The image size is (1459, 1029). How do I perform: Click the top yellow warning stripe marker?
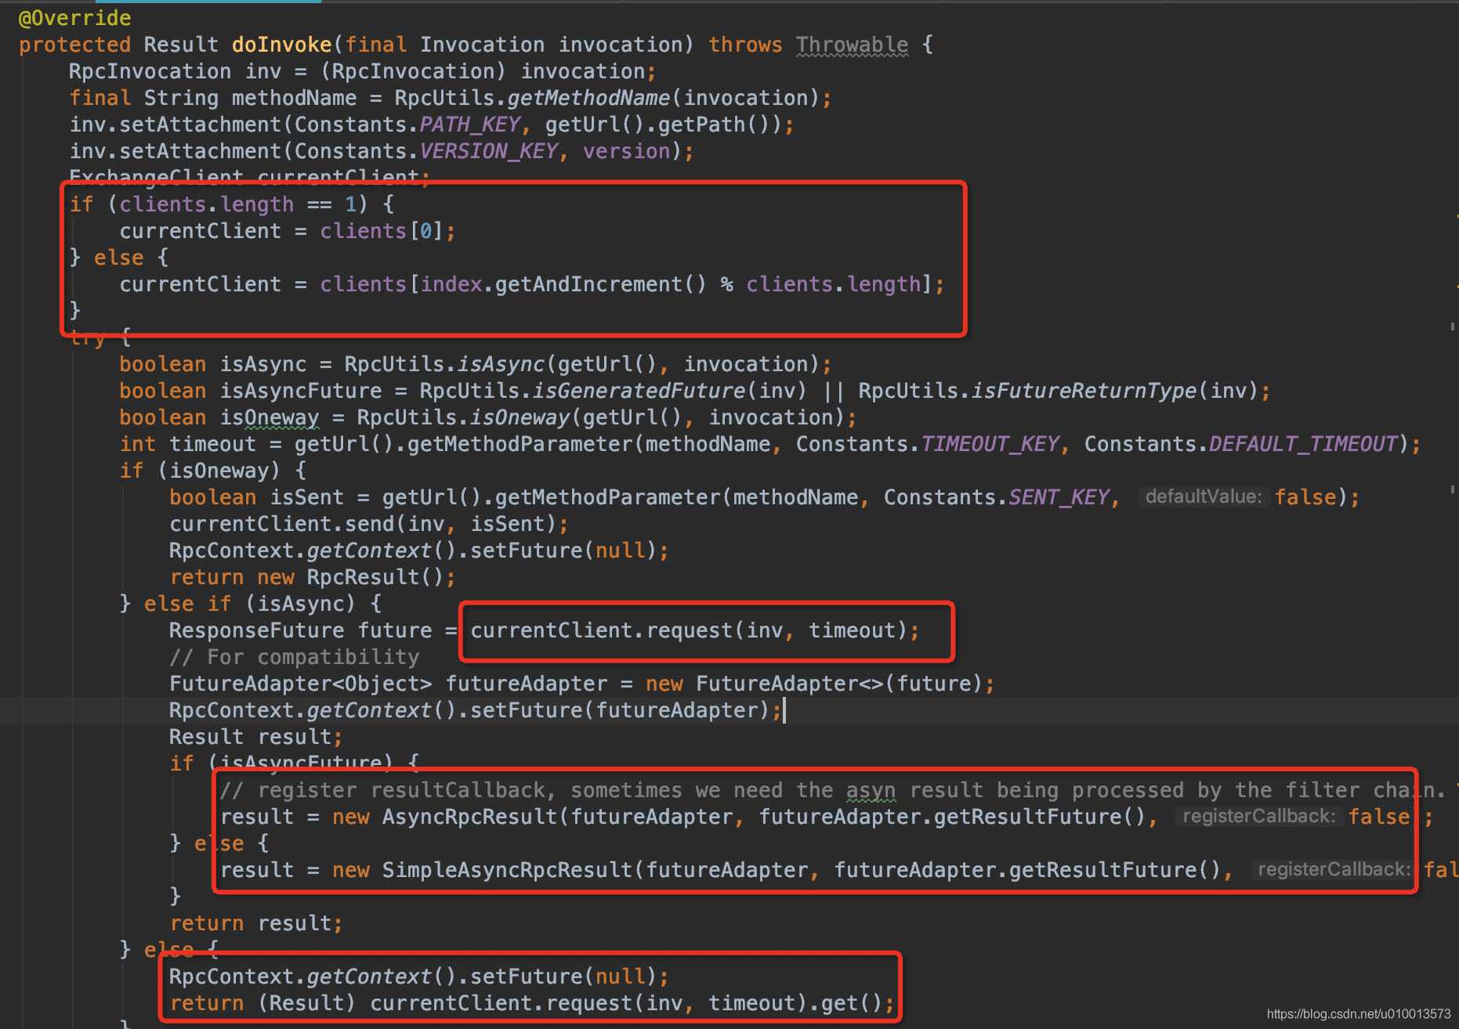[1456, 215]
